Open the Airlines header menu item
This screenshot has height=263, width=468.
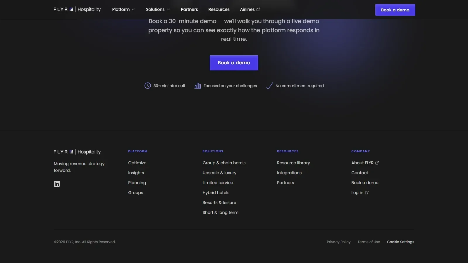click(x=250, y=9)
